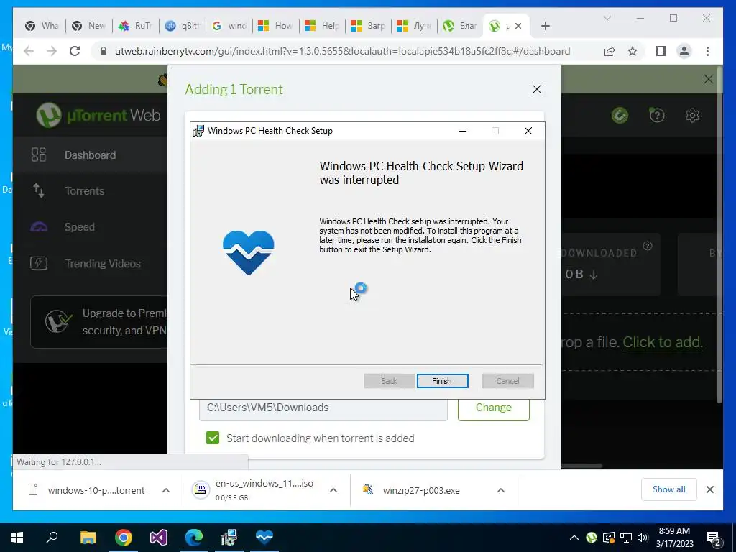Open the Windows Start menu
Screen dimensions: 736x552
pyautogui.click(x=17, y=538)
